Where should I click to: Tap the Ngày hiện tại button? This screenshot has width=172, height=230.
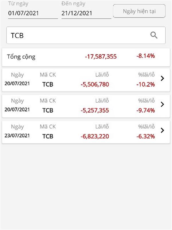[139, 11]
